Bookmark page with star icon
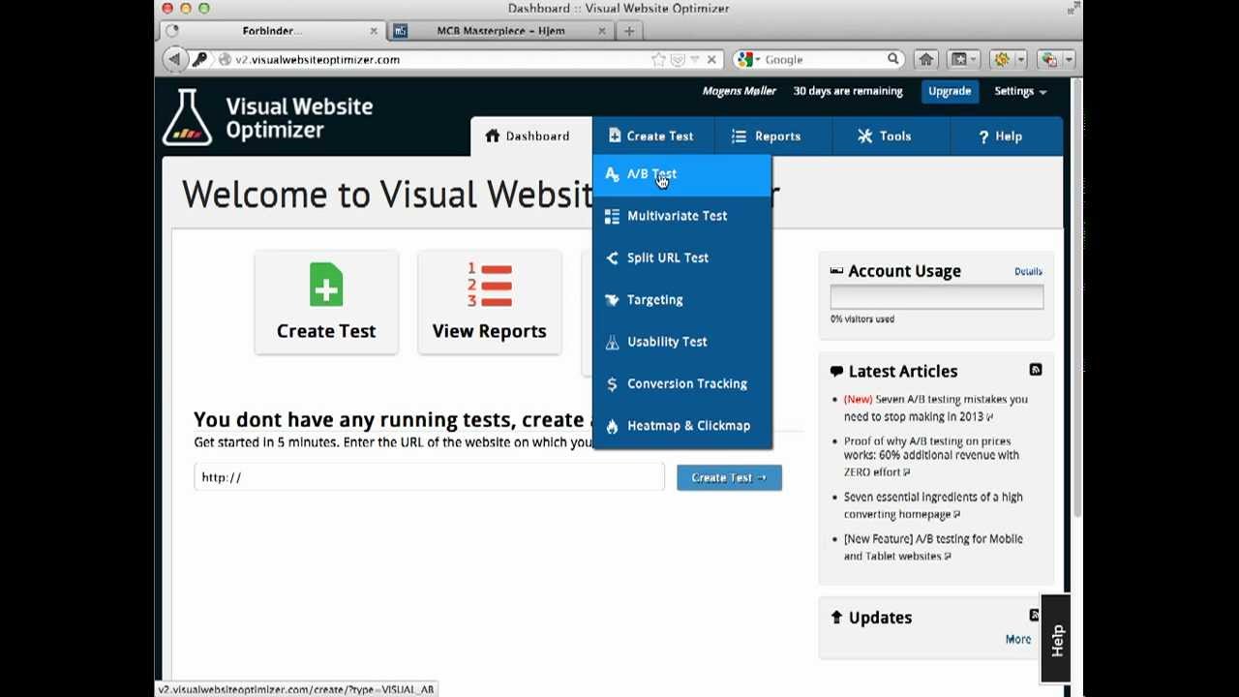1239x697 pixels. click(x=658, y=60)
